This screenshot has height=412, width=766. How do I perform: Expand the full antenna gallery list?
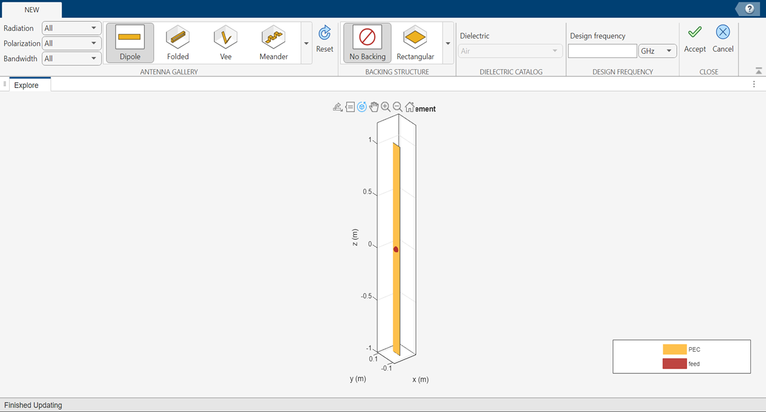(x=306, y=43)
